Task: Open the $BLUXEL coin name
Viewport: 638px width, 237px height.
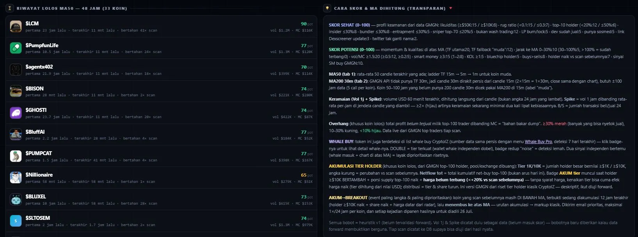Action: [36, 196]
